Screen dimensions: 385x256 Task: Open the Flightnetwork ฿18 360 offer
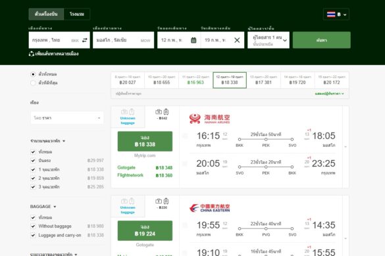click(145, 175)
